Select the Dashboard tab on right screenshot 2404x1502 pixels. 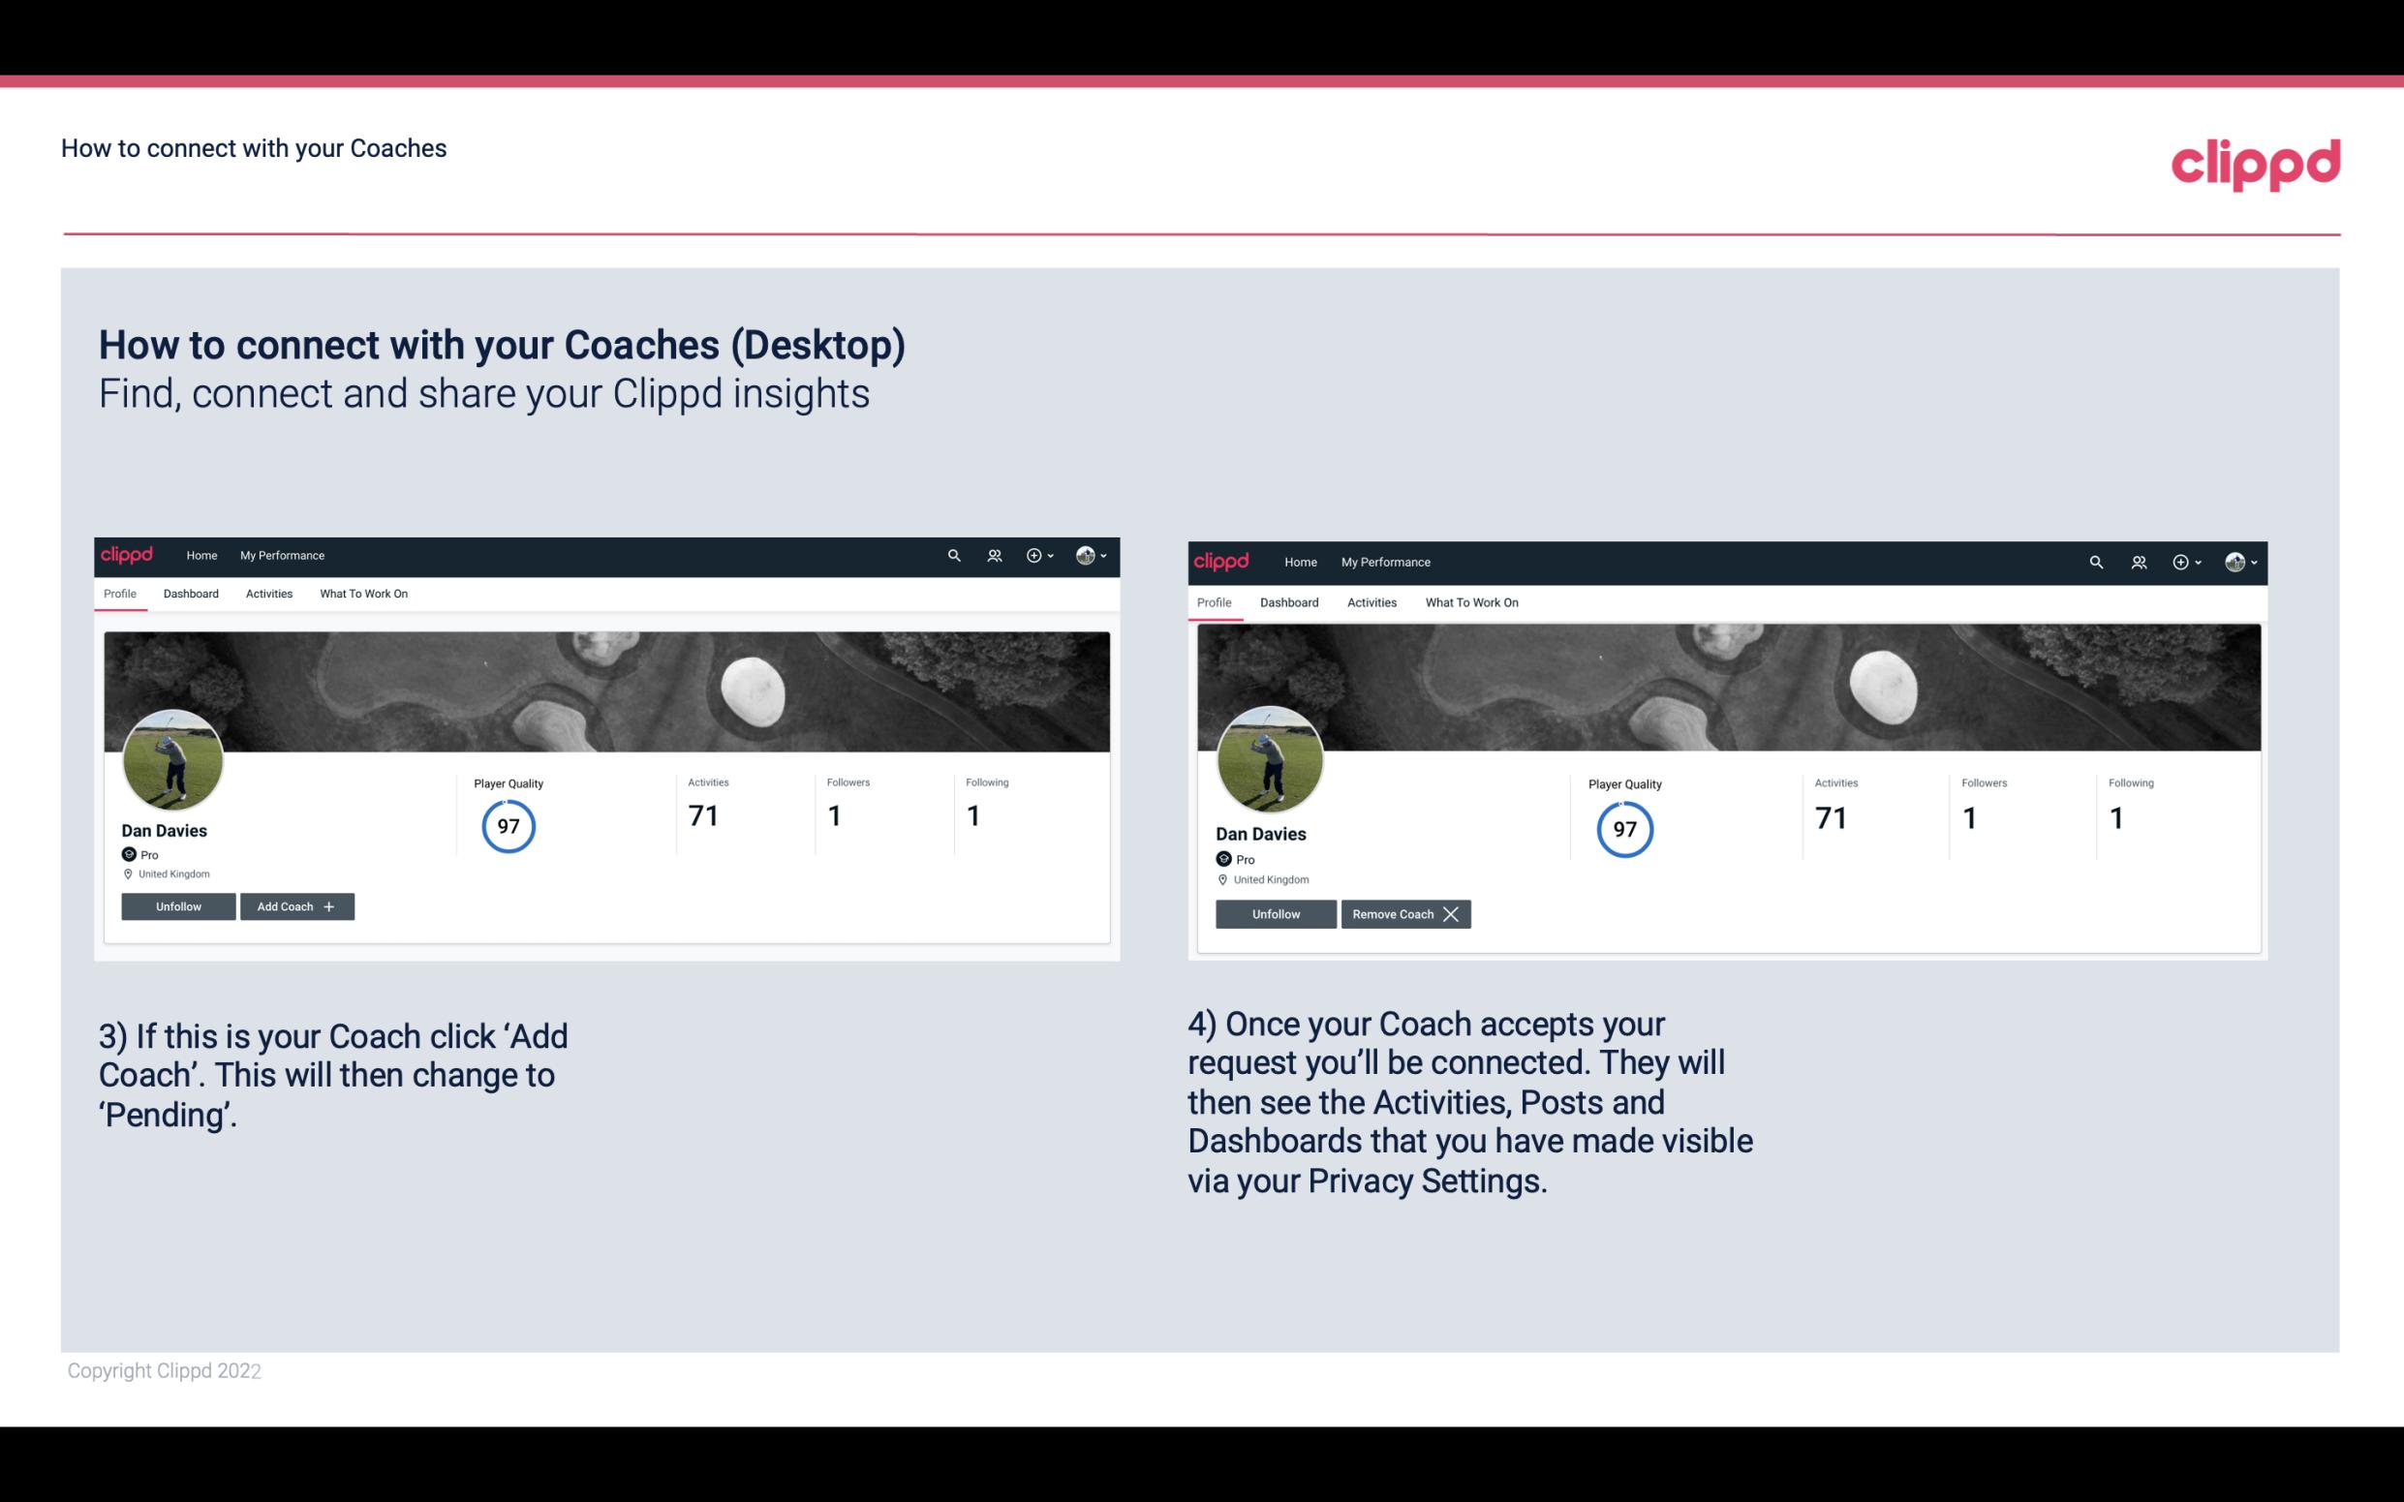1286,602
